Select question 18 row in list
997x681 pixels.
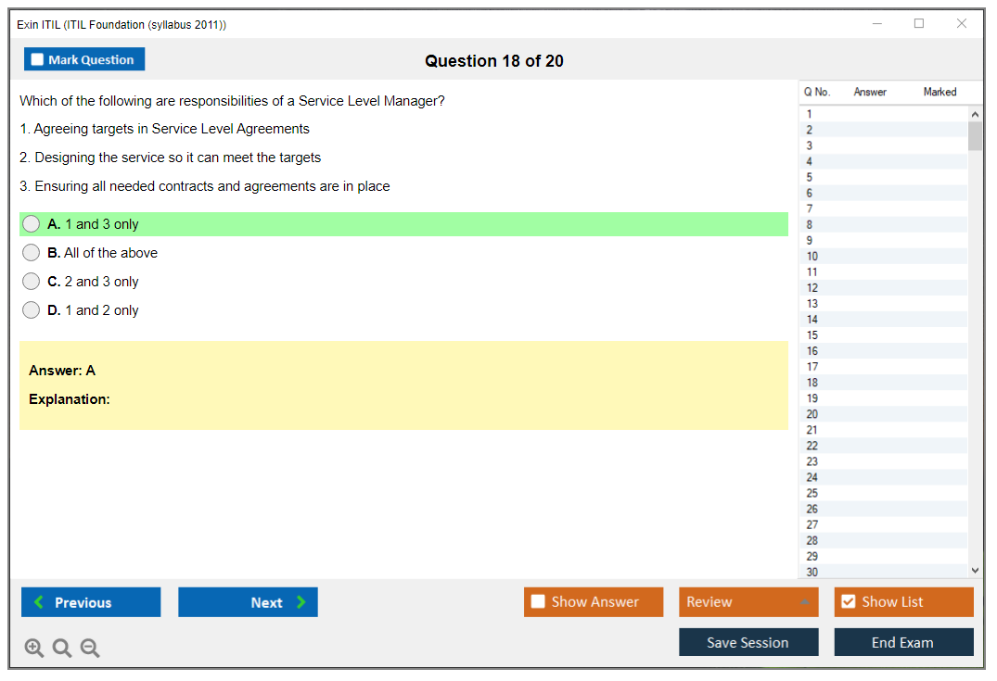click(x=881, y=383)
